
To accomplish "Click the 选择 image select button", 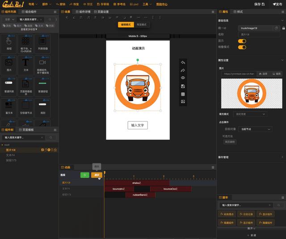I will coord(263,74).
